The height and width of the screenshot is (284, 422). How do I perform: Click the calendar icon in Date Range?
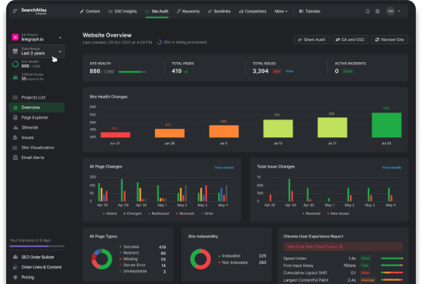point(15,51)
